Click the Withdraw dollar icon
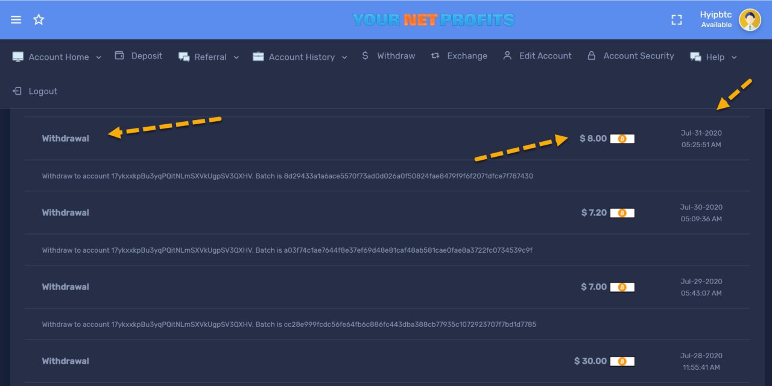Screen dimensions: 772x386 [365, 55]
